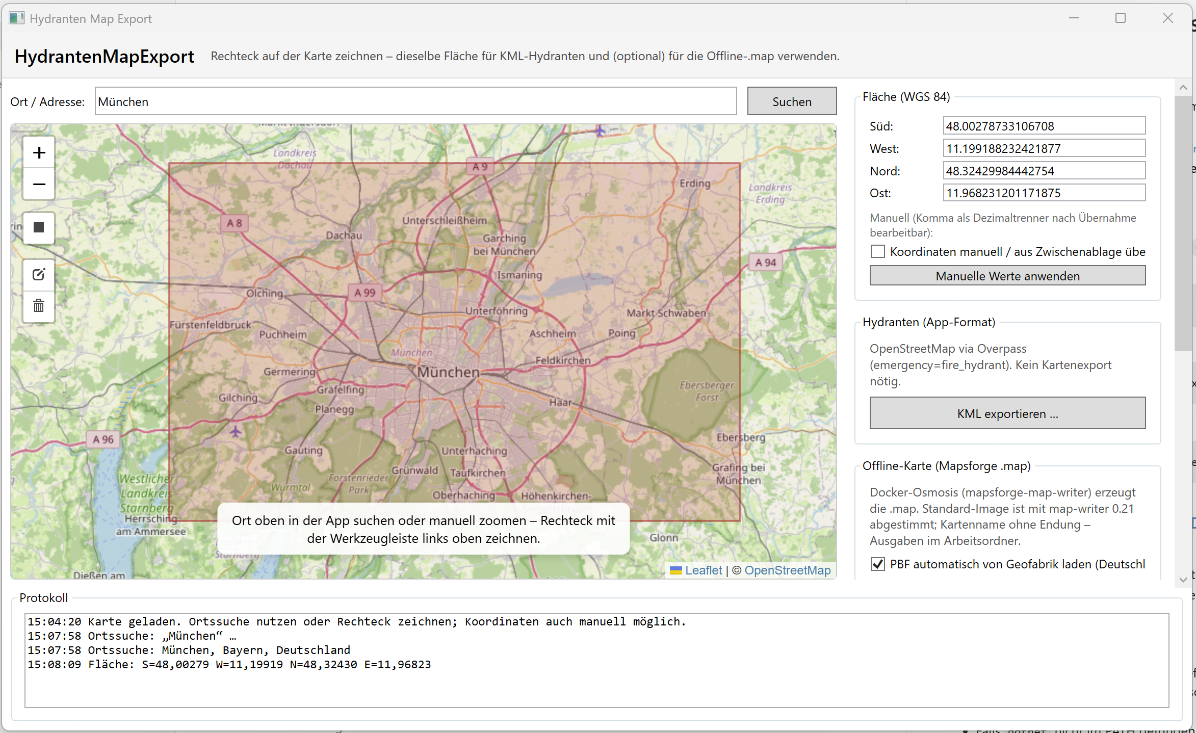Zoom in on the map
The image size is (1196, 733).
click(39, 152)
